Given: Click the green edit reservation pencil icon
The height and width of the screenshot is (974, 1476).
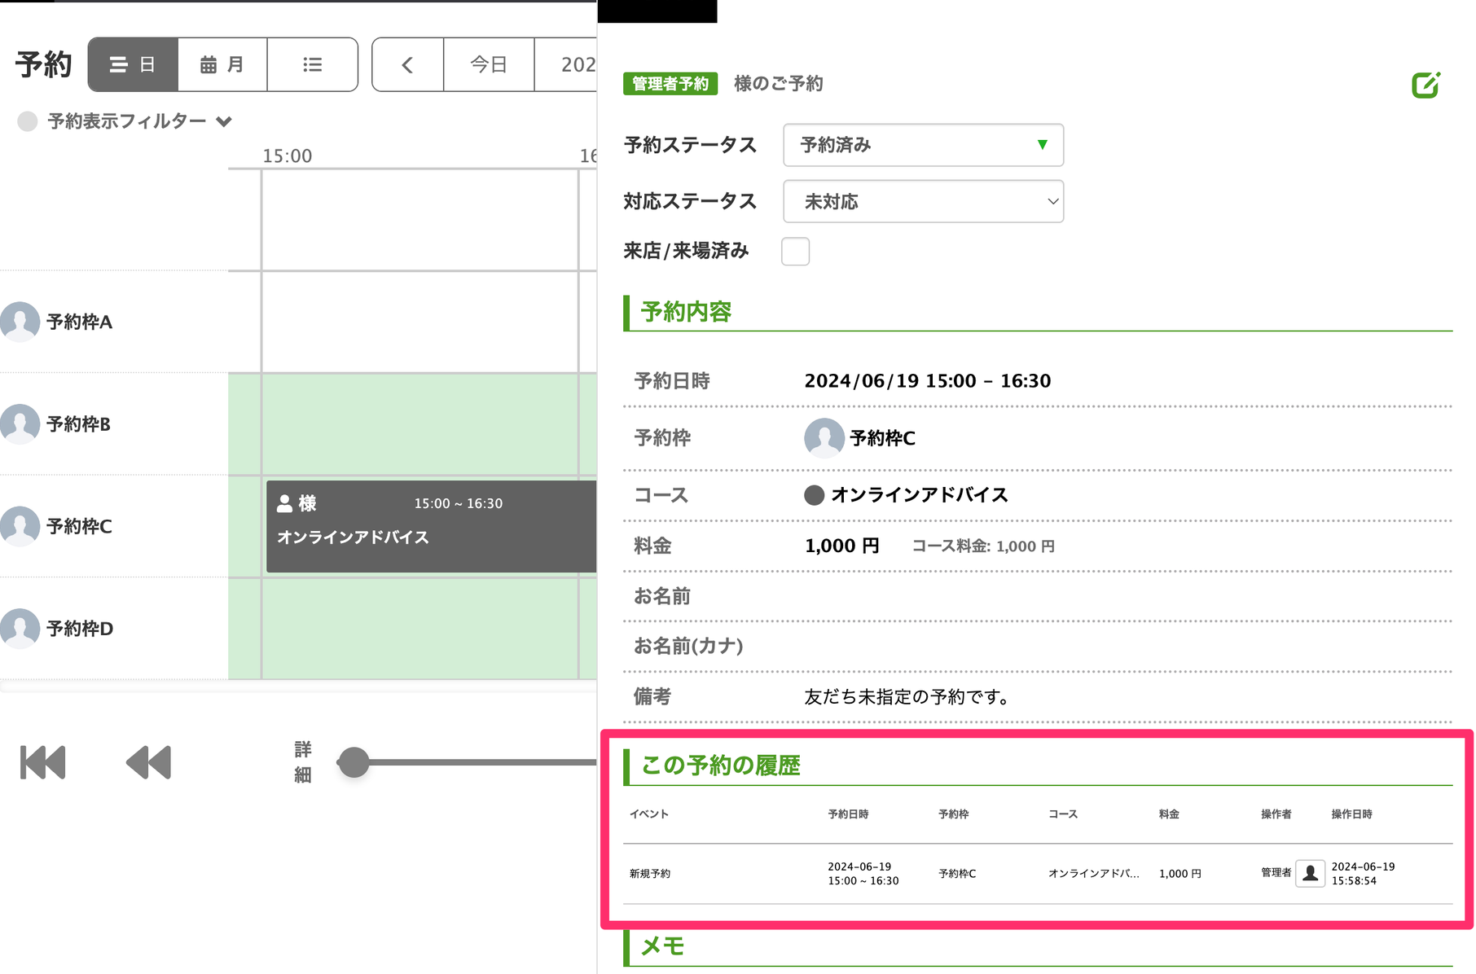Looking at the screenshot, I should [1425, 85].
